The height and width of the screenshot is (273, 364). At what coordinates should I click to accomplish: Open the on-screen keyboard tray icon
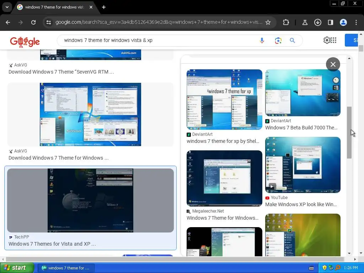click(x=311, y=268)
